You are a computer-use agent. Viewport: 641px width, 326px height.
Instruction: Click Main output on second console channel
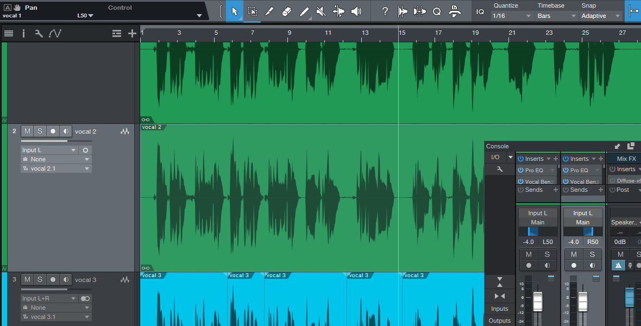(582, 223)
